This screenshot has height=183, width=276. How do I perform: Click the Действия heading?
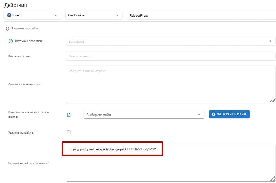coord(16,5)
